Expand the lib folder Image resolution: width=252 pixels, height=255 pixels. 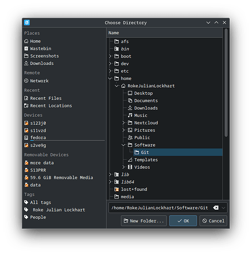110,174
